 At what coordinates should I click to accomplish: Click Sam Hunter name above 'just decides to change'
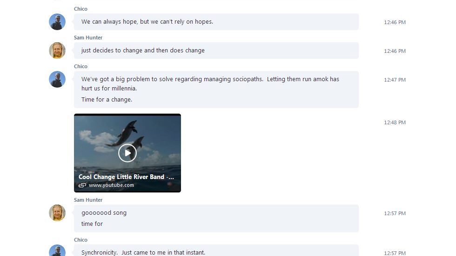(x=88, y=38)
